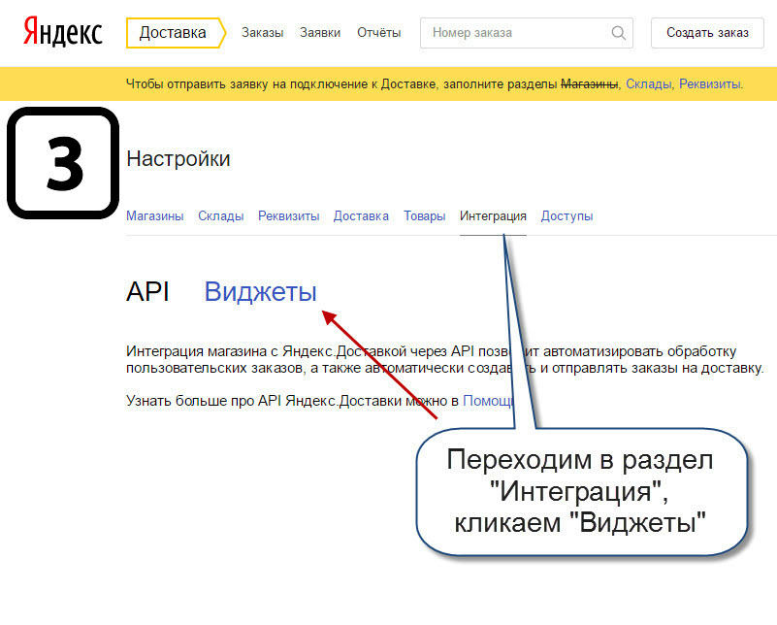Follow the Склады link in yellow banner
Image resolution: width=777 pixels, height=625 pixels.
pyautogui.click(x=648, y=83)
